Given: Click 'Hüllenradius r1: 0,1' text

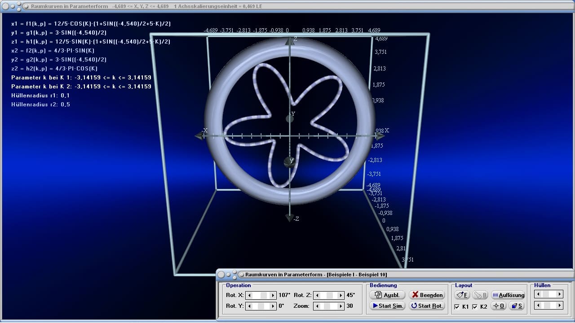Looking at the screenshot, I should [x=40, y=95].
